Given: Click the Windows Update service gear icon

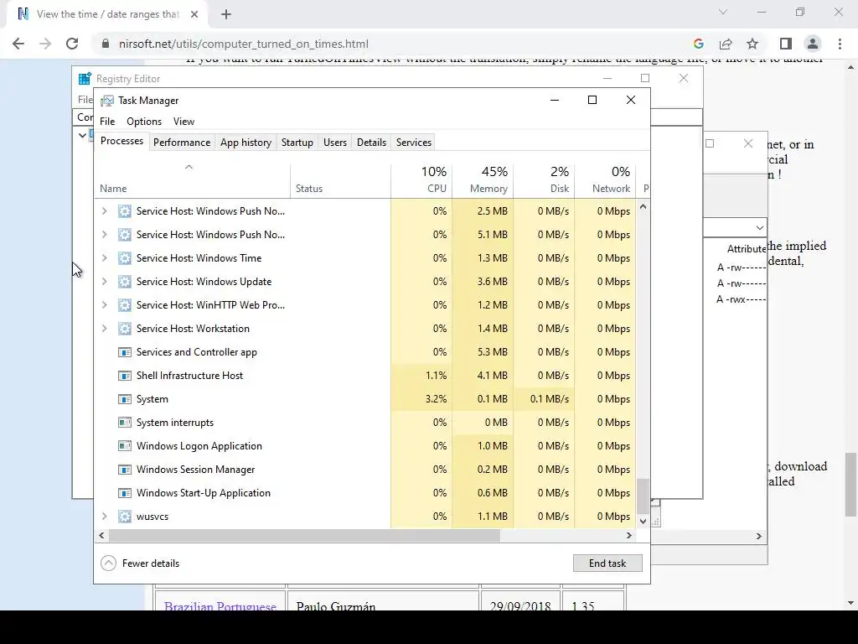Looking at the screenshot, I should coord(125,282).
